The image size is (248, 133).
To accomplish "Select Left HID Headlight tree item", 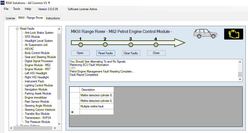I will 36,73.
